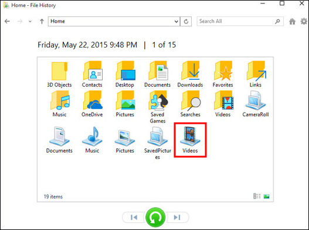Select the Pictures folder with yellow folder icon
The height and width of the screenshot is (230, 309).
click(x=125, y=104)
